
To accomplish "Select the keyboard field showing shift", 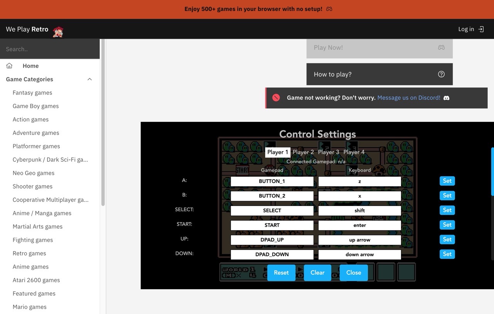I will tap(360, 211).
